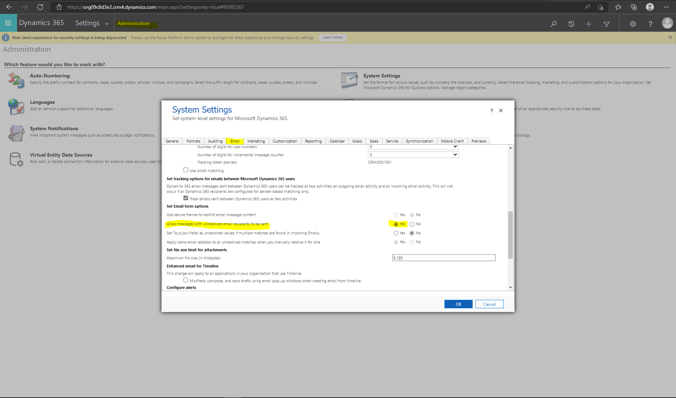Click the scrollbar down arrow
Viewport: 676px width, 398px height.
coord(510,288)
